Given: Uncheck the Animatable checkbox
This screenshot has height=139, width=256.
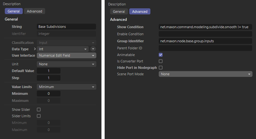Looking at the screenshot, I should [161, 55].
